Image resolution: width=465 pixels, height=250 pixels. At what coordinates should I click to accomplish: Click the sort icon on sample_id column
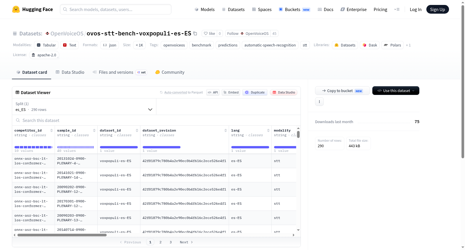(x=94, y=130)
